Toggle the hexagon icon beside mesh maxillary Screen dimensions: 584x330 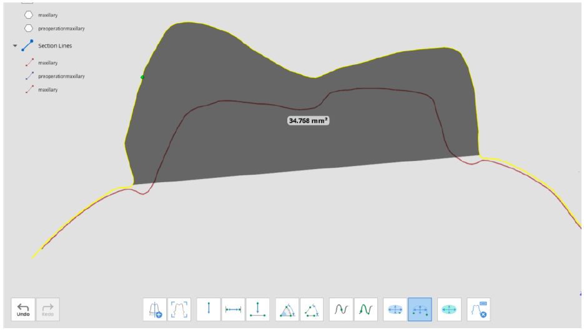pos(29,15)
